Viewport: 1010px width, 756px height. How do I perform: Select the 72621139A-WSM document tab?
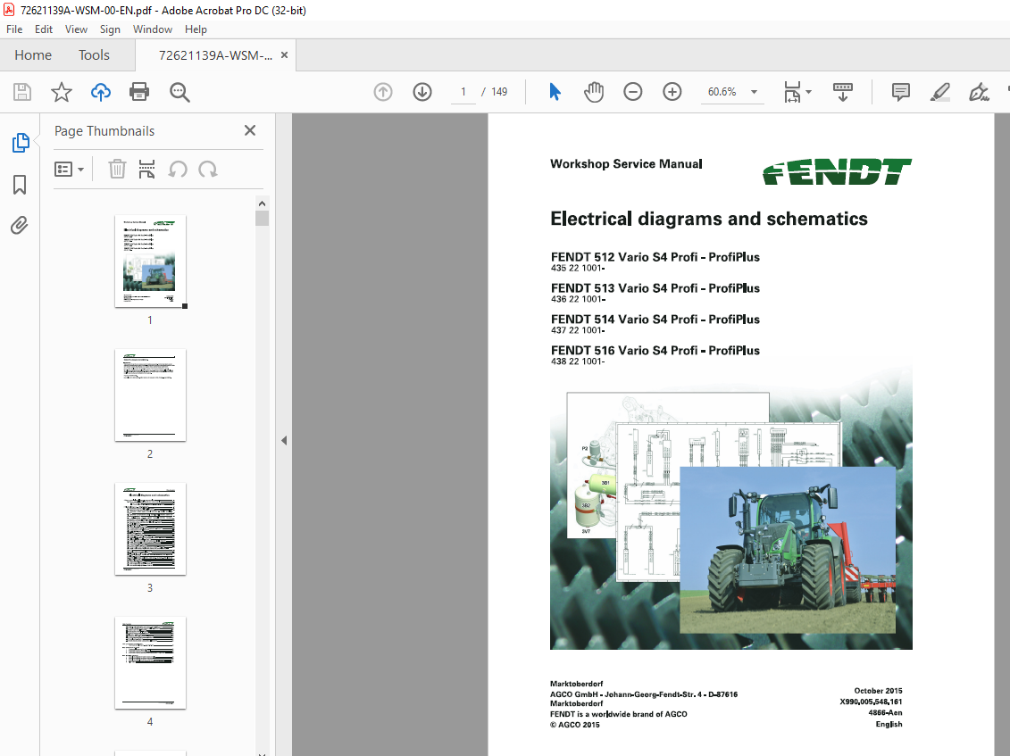pos(215,55)
